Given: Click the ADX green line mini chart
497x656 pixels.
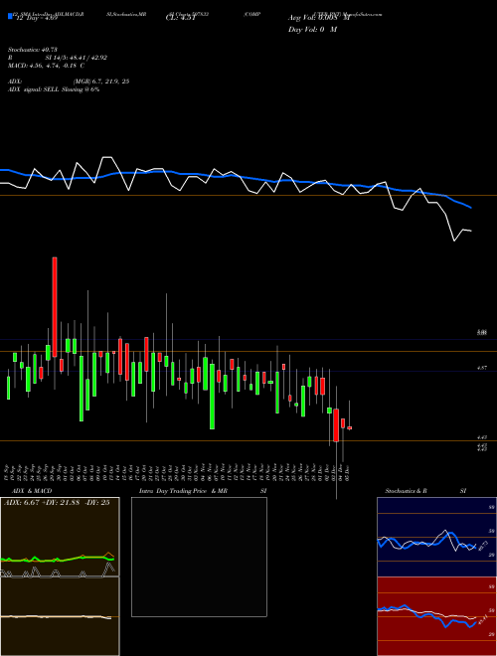Looking at the screenshot, I should [x=60, y=537].
